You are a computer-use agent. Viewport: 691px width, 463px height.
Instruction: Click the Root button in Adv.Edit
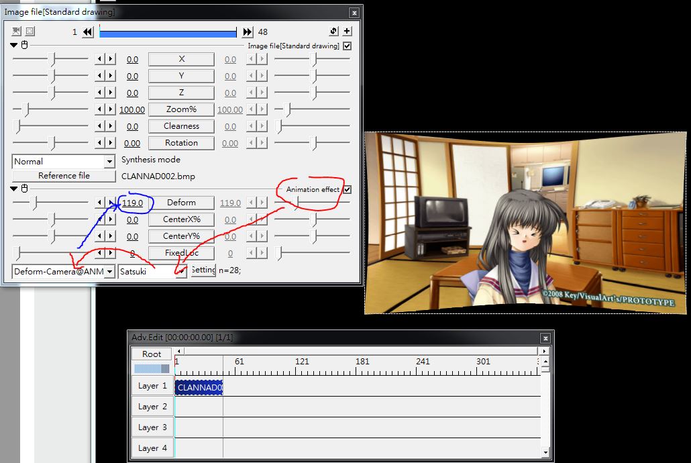152,354
